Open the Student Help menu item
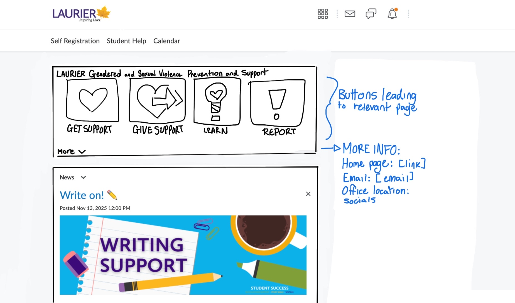Image resolution: width=515 pixels, height=303 pixels. [126, 41]
